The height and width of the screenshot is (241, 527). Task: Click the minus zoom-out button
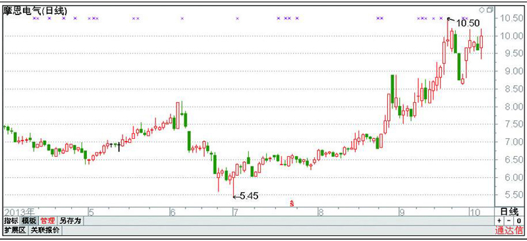click(x=509, y=221)
